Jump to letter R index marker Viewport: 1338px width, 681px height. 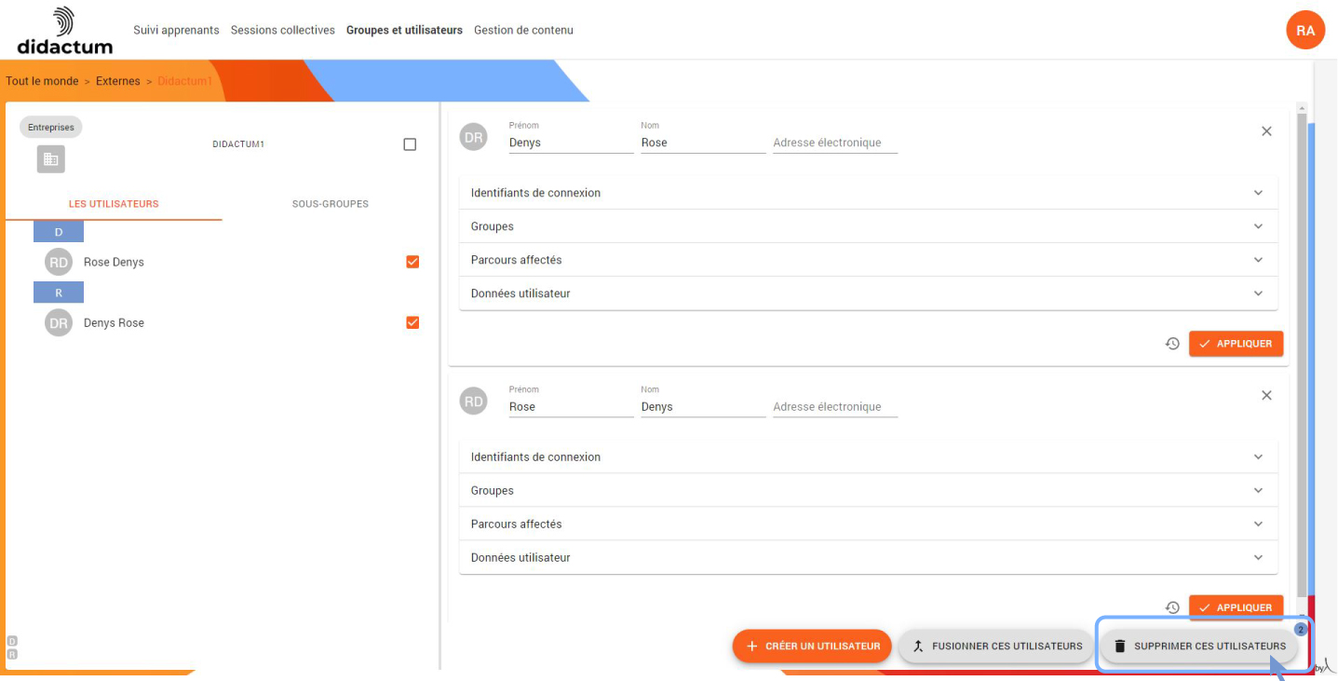coord(12,654)
